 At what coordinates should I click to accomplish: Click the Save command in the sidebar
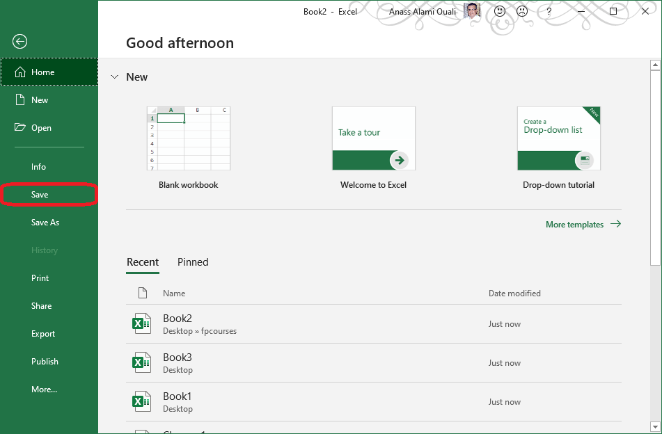click(40, 194)
